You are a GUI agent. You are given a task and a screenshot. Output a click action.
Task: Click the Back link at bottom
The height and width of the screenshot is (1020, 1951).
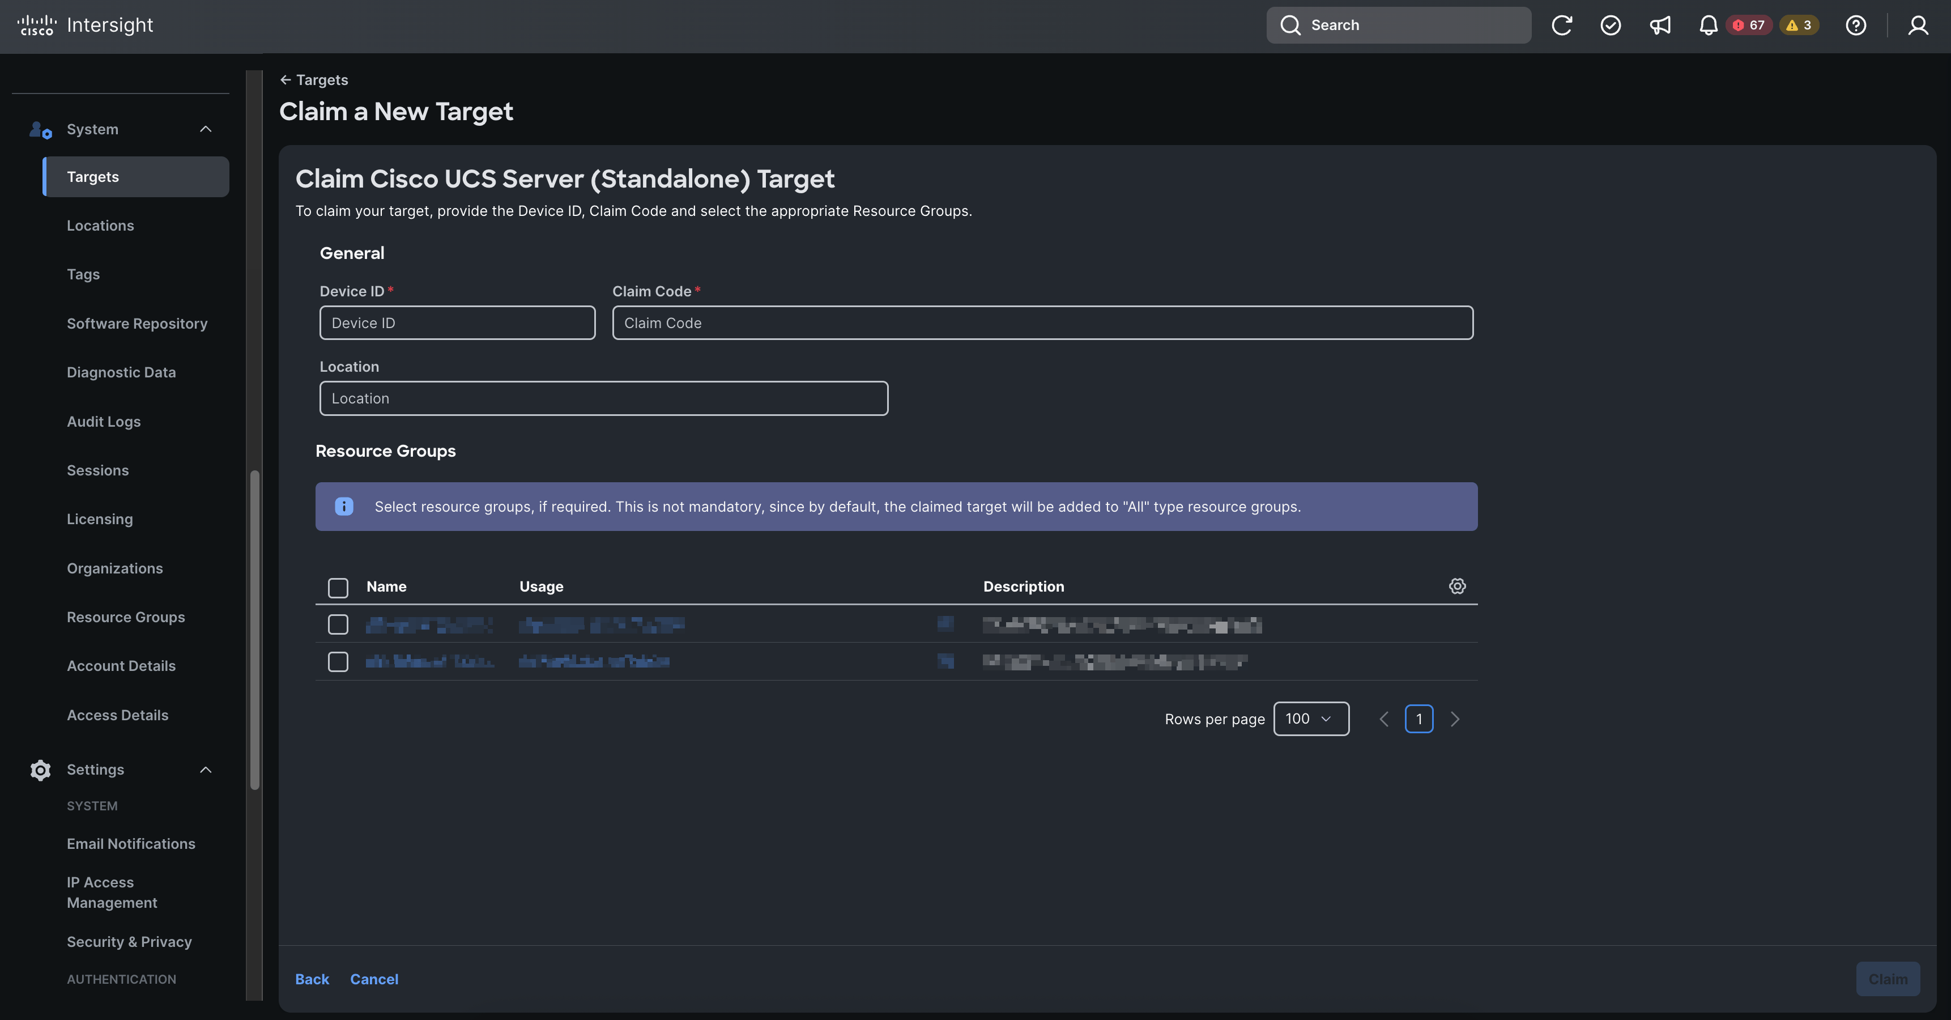[312, 979]
